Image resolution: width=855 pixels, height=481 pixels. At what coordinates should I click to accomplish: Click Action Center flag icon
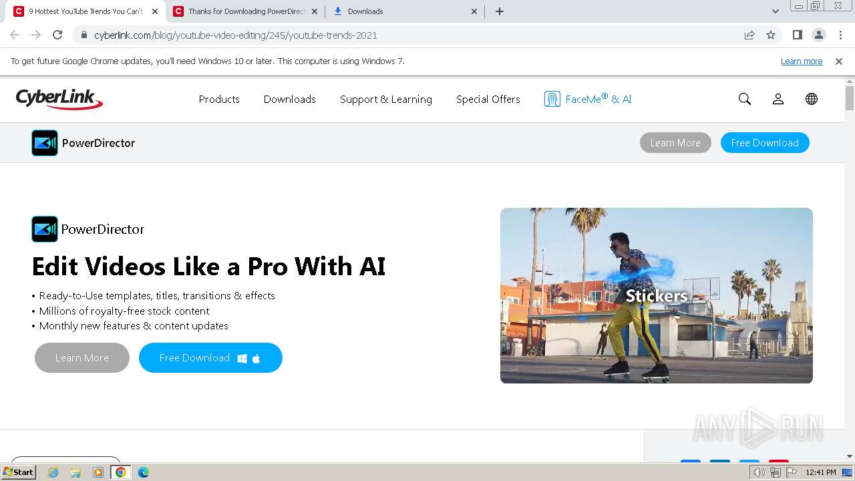(x=792, y=472)
